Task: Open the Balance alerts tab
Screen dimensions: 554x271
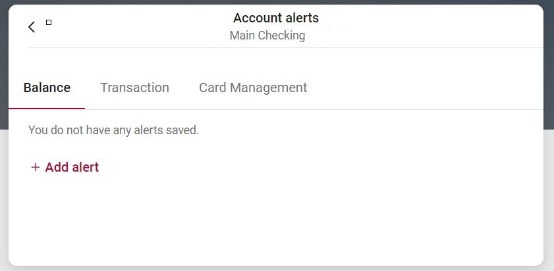Action: click(x=47, y=87)
